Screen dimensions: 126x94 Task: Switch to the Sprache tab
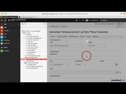82,37
